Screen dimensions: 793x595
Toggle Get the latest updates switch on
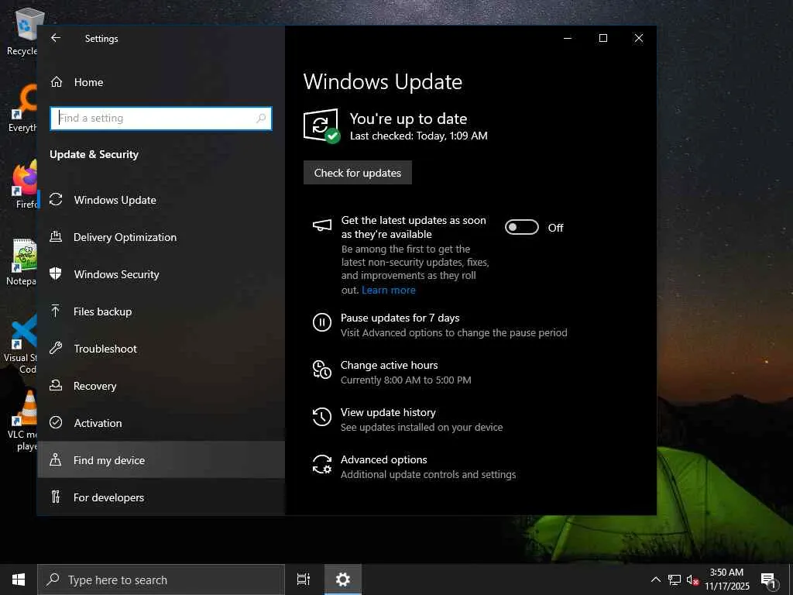coord(522,227)
